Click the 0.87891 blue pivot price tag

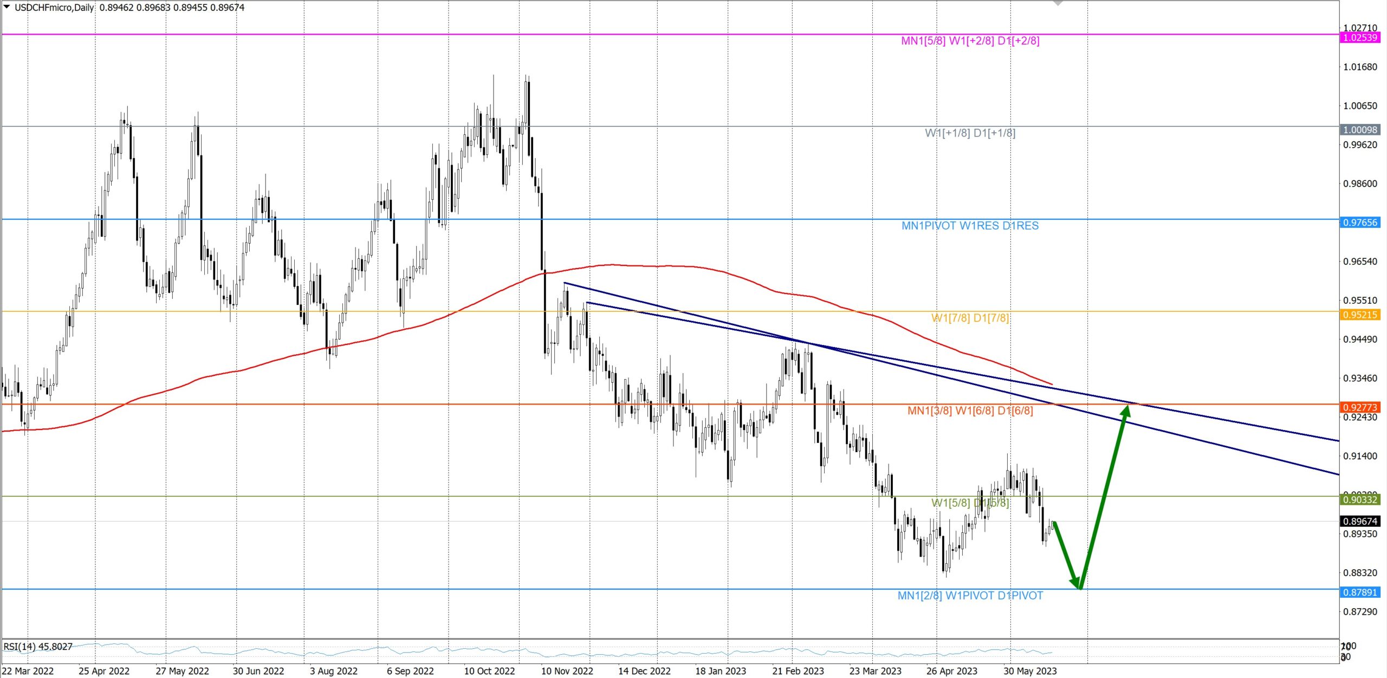[x=1360, y=592]
